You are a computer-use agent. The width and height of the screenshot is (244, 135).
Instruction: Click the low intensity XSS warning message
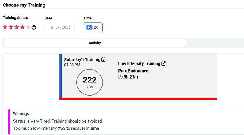click(x=56, y=128)
